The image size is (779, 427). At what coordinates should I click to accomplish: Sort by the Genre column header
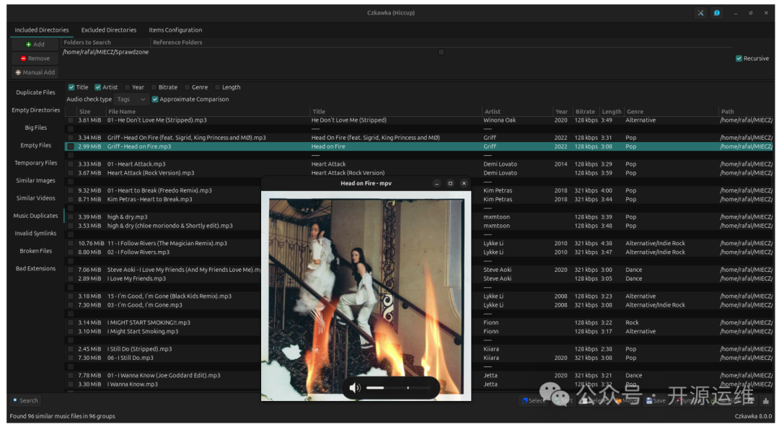click(x=672, y=111)
